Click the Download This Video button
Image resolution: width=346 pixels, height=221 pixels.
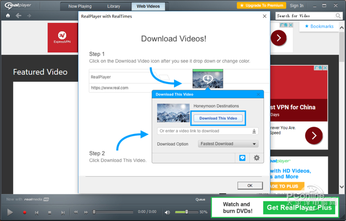218,118
